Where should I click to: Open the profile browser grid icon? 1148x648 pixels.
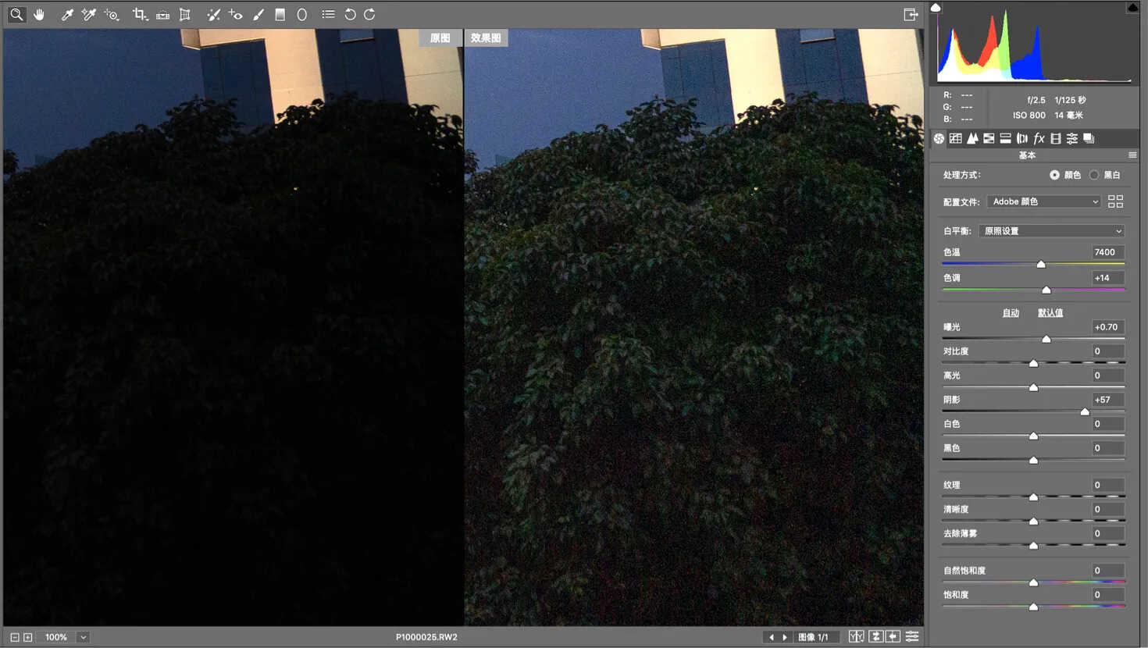[1115, 201]
